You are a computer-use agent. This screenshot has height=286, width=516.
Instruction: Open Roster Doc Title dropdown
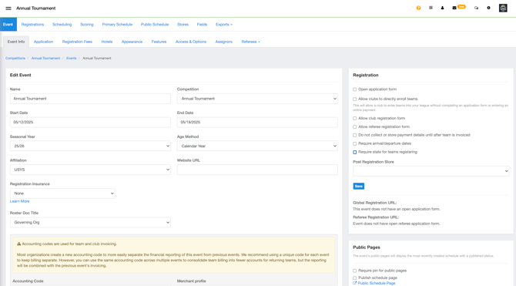90,223
